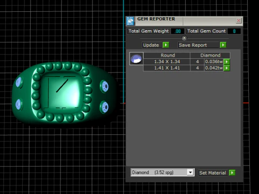Select lower-right blue gem on ring
The image size is (259, 194).
[105, 107]
